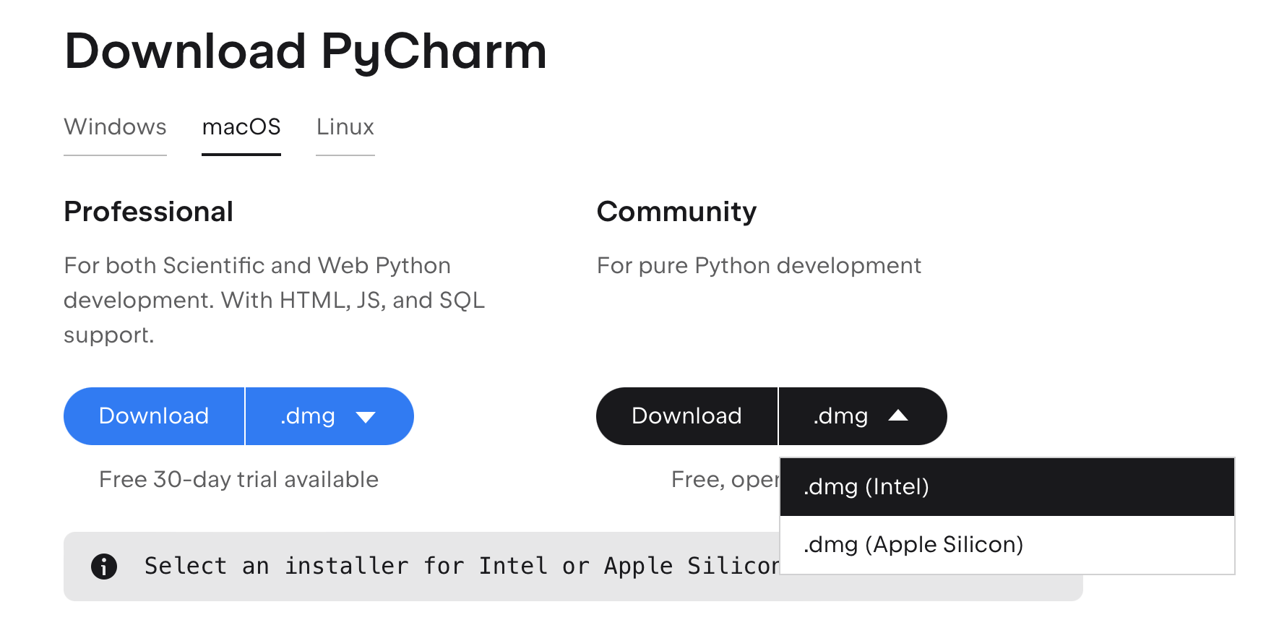The image size is (1266, 620).
Task: Click 'For pure Python development' text
Action: (x=759, y=266)
